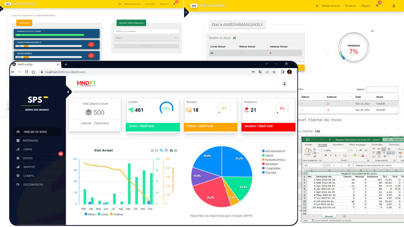Switch to the Excel Insertion ribbon tab
The height and width of the screenshot is (227, 404).
pyautogui.click(x=338, y=145)
